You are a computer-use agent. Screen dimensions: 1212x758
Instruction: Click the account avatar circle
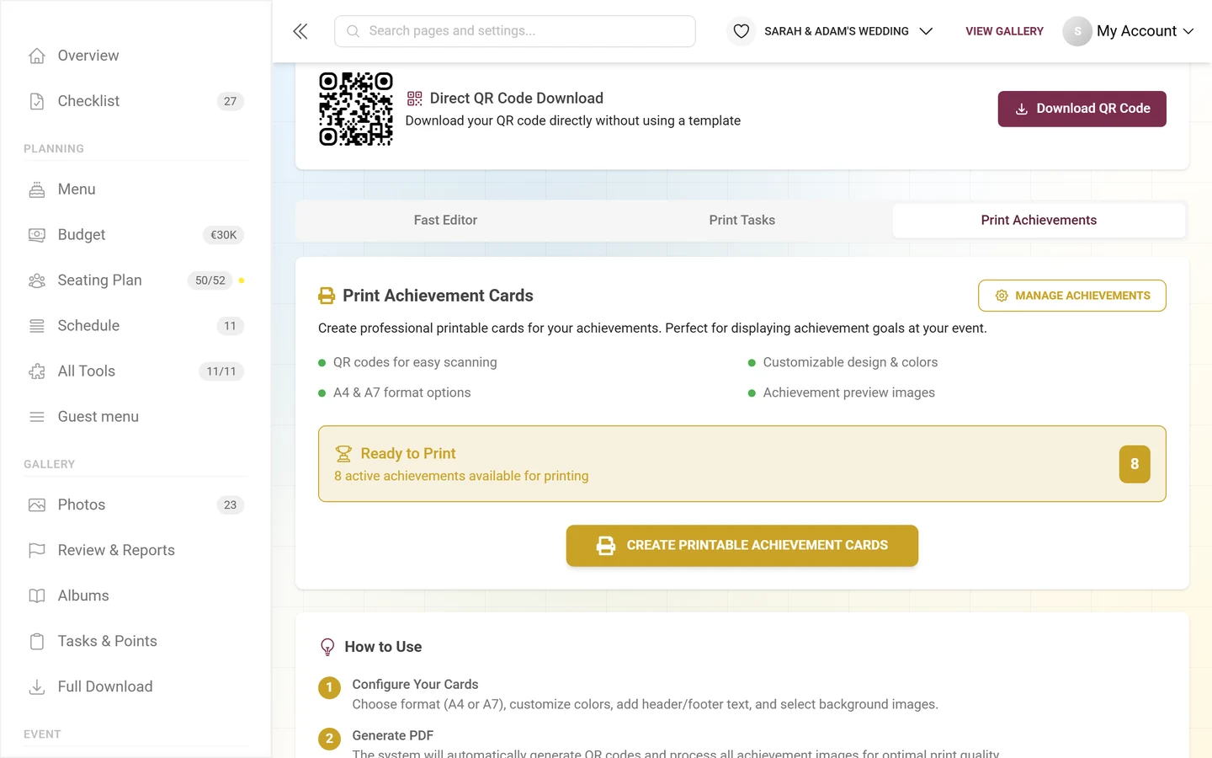click(x=1077, y=31)
